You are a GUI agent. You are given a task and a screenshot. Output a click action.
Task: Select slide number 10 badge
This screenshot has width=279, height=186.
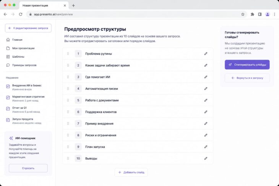(x=78, y=158)
